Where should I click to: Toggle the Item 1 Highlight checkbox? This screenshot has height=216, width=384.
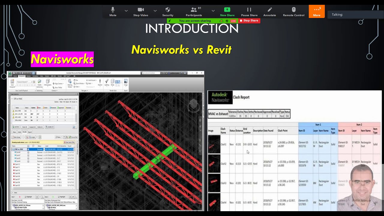[x=25, y=197]
